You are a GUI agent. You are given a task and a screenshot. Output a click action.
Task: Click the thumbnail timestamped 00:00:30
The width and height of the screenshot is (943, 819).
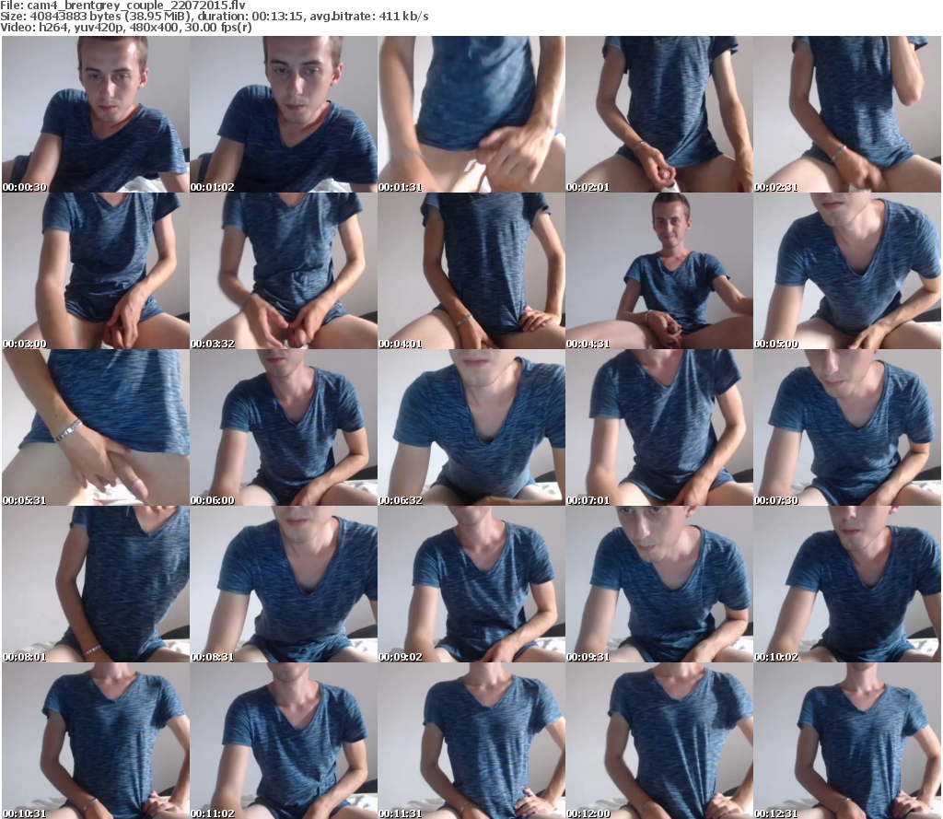coord(96,114)
